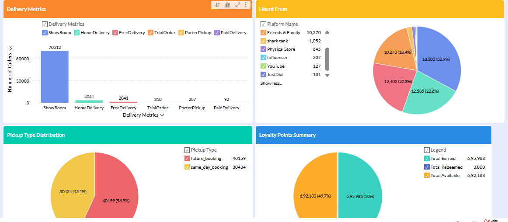Toggle the Physical Store legend checkbox
Screen dimensions: 508x222
point(263,49)
